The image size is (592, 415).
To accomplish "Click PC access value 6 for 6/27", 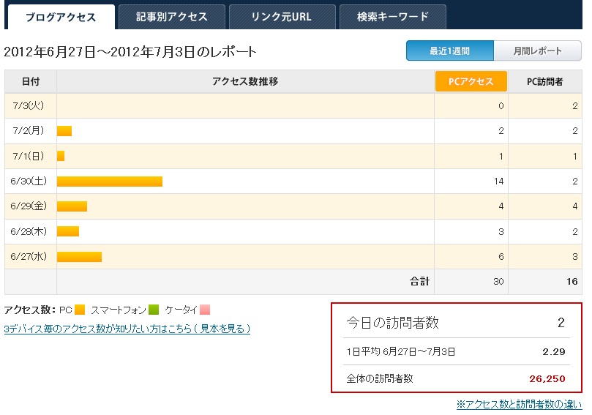I will [x=501, y=257].
